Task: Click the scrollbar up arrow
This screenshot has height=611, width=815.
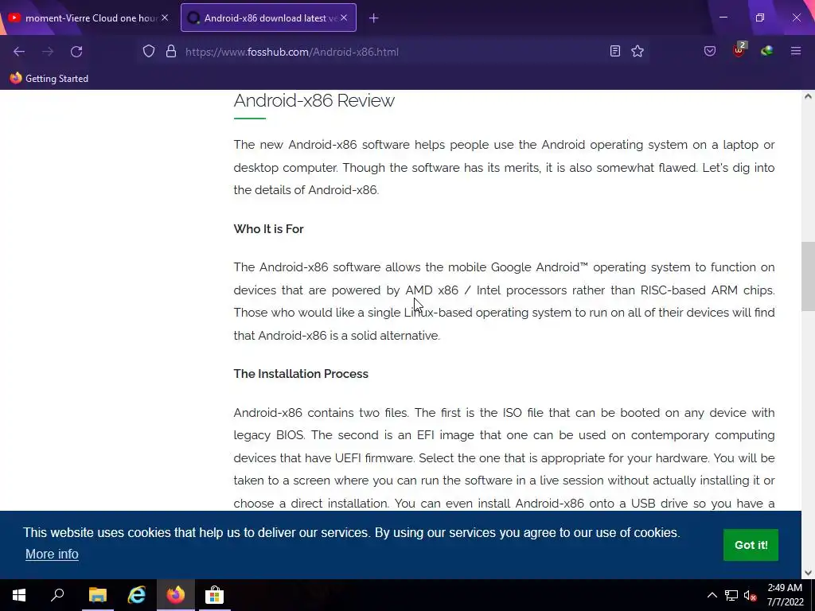Action: [x=808, y=96]
